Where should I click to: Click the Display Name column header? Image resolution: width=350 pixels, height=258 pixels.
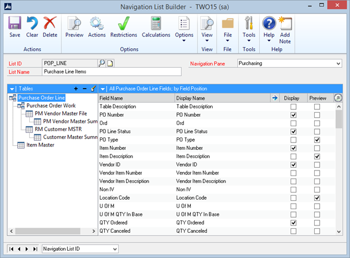point(222,98)
